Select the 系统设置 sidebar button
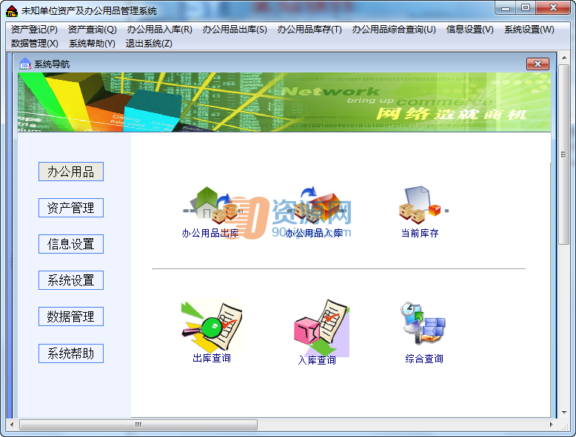Viewport: 576px width, 437px height. pyautogui.click(x=71, y=280)
